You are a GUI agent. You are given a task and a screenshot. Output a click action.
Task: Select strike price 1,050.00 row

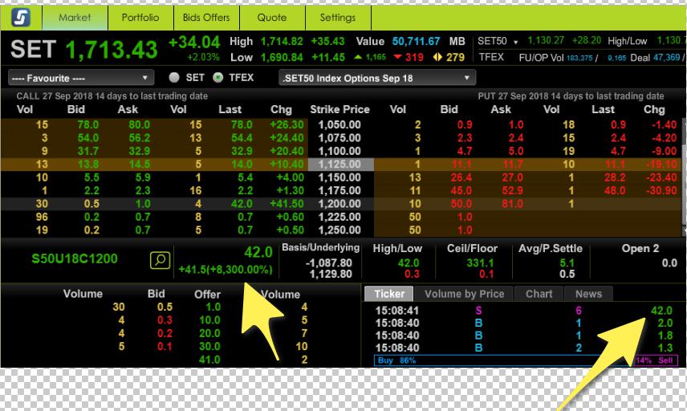point(340,125)
